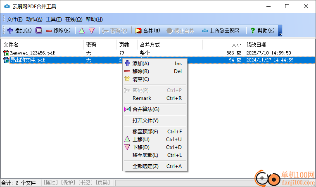Sort by the File name (文件名) column header

coord(42,45)
